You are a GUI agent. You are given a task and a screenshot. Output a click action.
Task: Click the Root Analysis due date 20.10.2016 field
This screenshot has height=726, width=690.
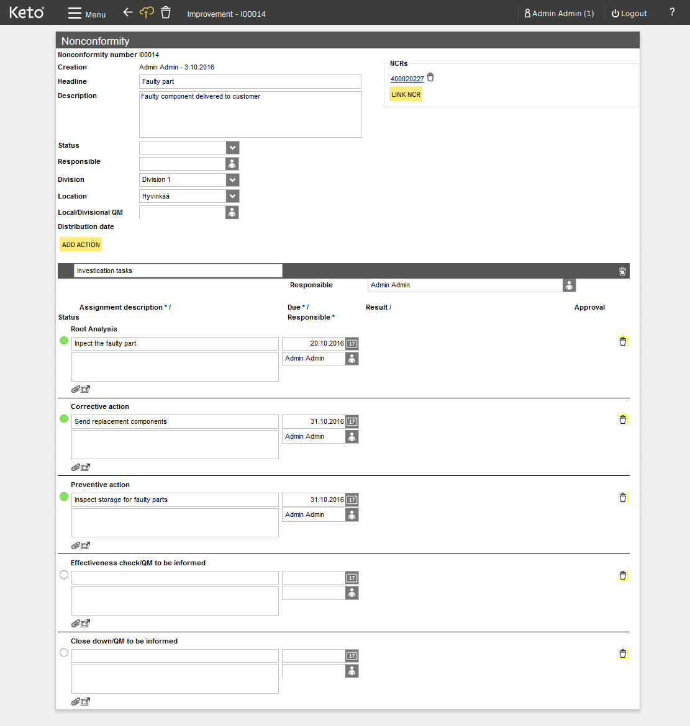pos(314,344)
